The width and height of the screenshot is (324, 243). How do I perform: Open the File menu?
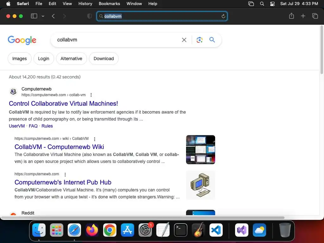pyautogui.click(x=39, y=4)
